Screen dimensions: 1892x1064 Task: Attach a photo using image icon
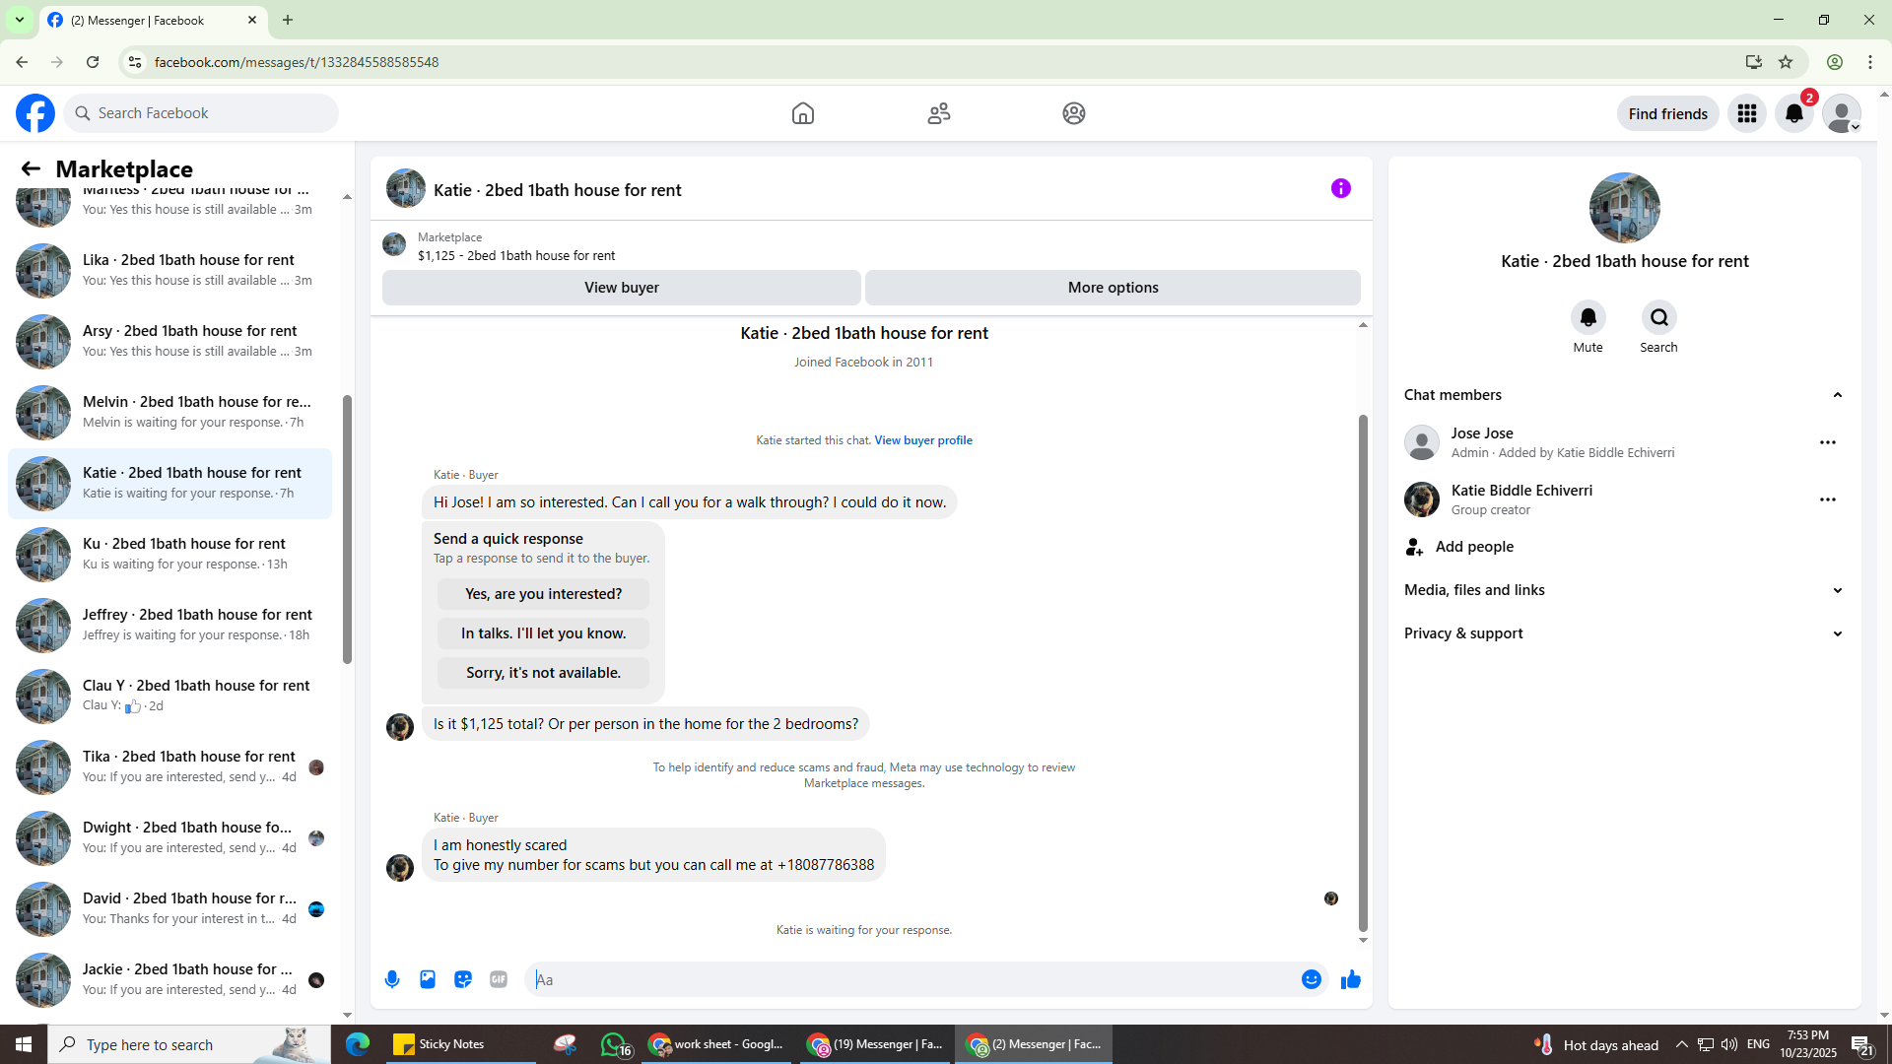click(428, 979)
